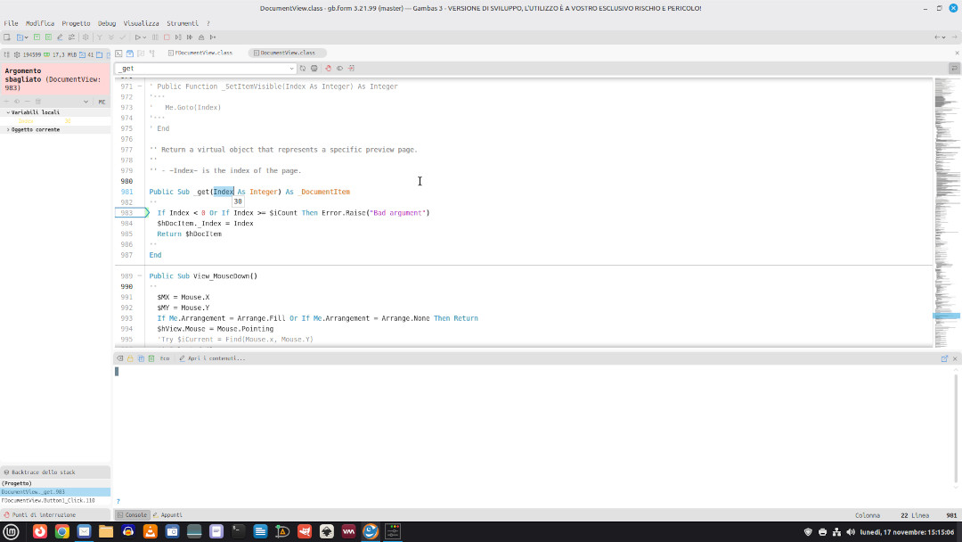The image size is (962, 542).
Task: Click the Run program play icon
Action: 138,37
